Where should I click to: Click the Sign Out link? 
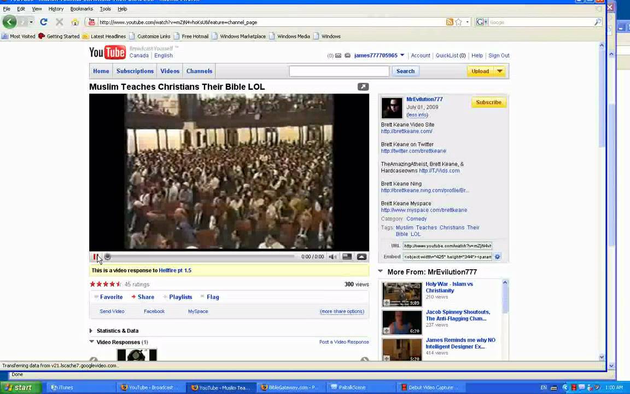click(499, 55)
